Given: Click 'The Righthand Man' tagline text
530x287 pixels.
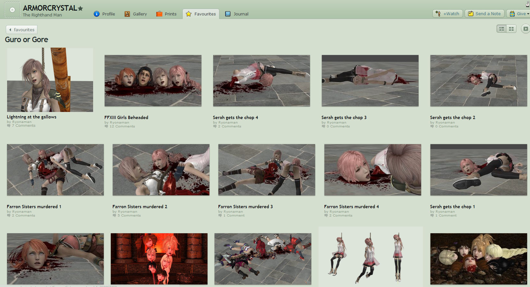Looking at the screenshot, I should 42,15.
